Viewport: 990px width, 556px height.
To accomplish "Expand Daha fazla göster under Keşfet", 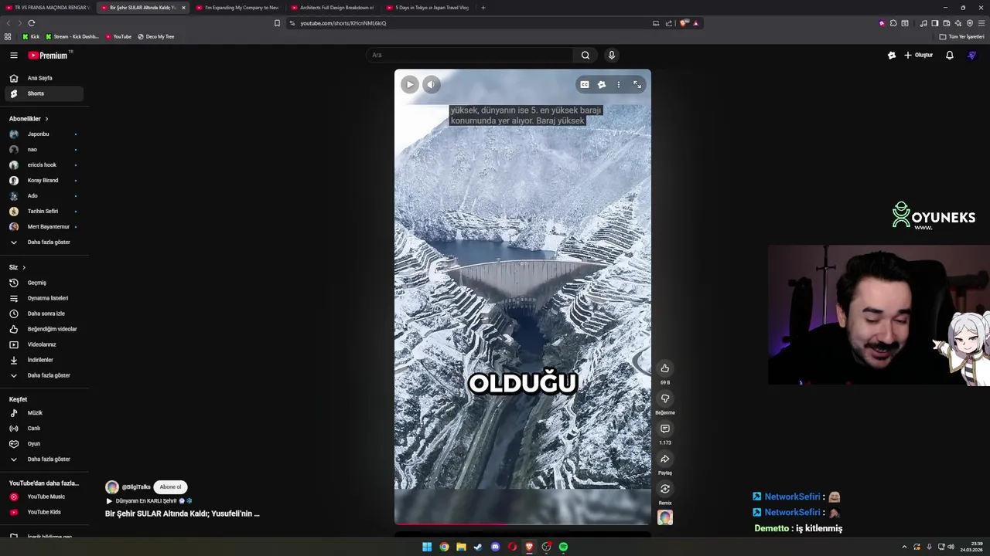I will (x=43, y=459).
